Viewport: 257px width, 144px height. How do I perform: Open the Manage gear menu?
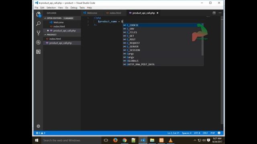[39, 126]
